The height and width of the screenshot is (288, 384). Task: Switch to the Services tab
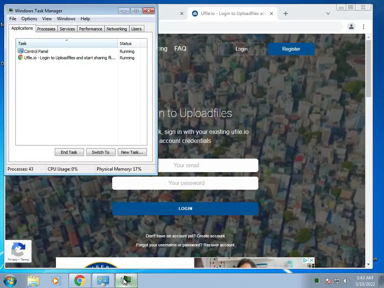pyautogui.click(x=67, y=29)
